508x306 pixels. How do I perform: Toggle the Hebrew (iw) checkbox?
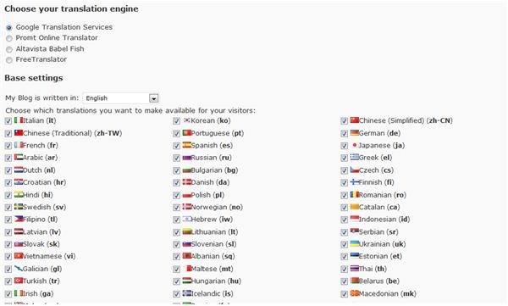pyautogui.click(x=176, y=220)
